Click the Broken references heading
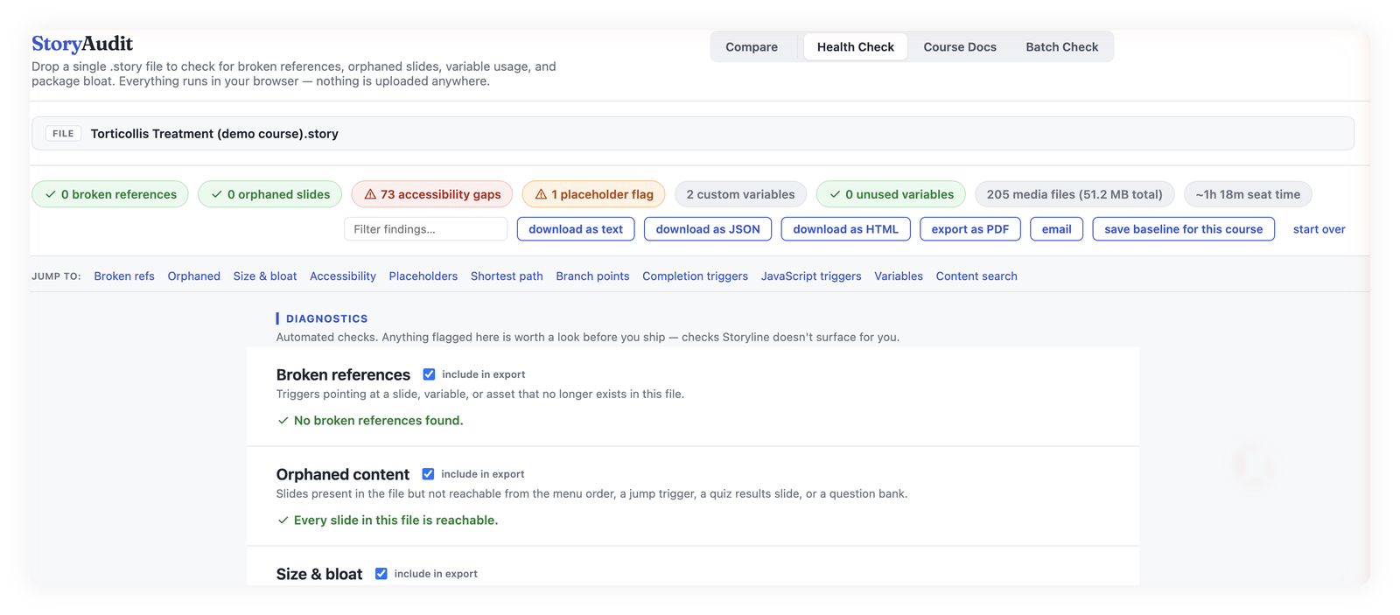Screen dimensions: 1400x615 [343, 374]
